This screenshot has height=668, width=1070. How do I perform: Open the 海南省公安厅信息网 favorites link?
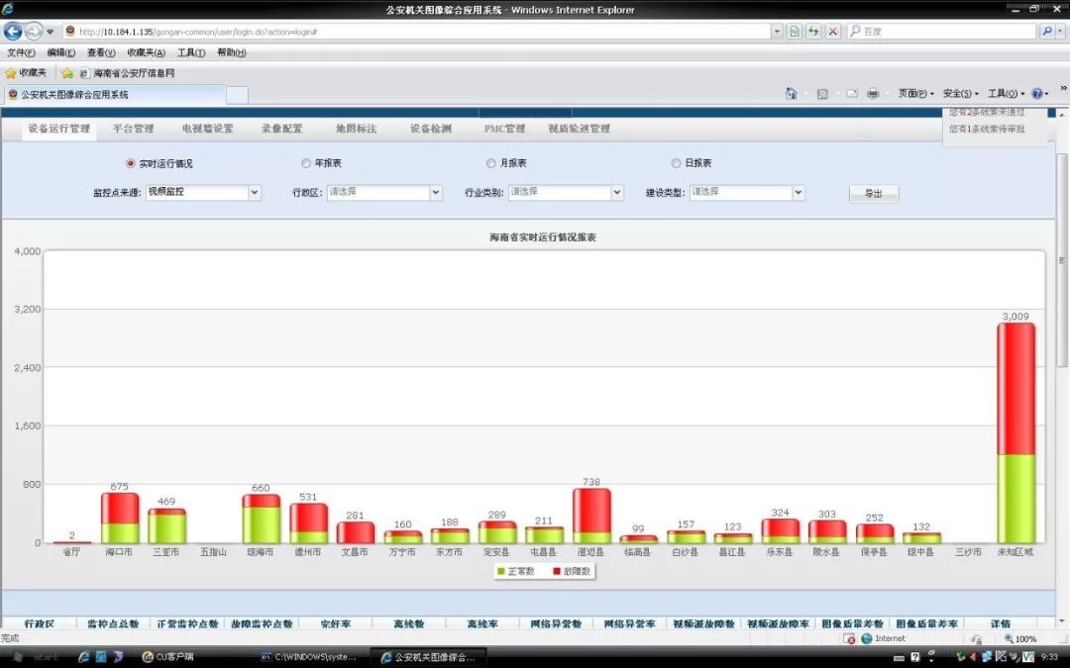click(128, 73)
